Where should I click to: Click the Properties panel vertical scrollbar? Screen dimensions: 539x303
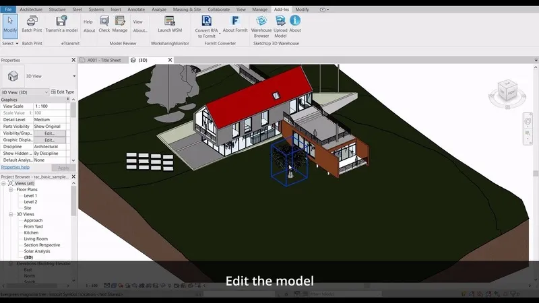[73, 110]
